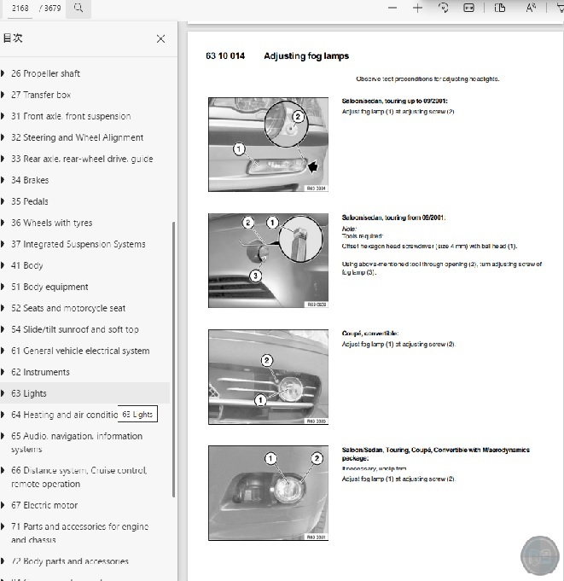Screen dimensions: 564x581
Task: Open 65 Audio, navigation, information systems
Action: 77,443
